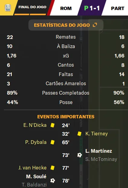Click the ROM team name in scoreboard
This screenshot has width=128, height=188.
[x=66, y=9]
